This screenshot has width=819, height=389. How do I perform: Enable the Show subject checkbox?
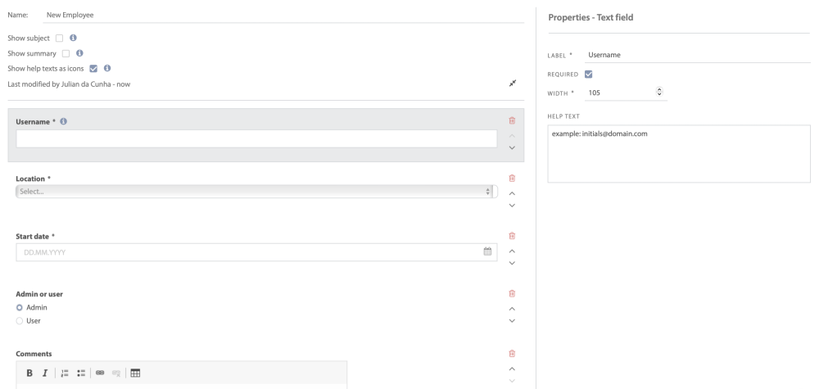coord(59,38)
